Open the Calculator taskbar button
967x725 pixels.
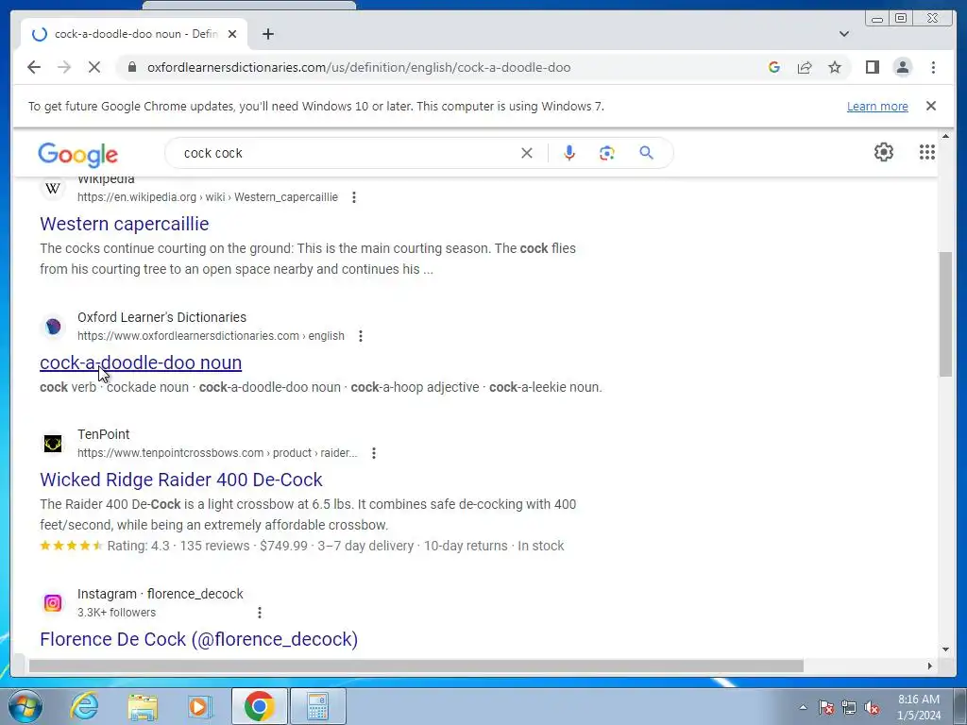pyautogui.click(x=317, y=706)
